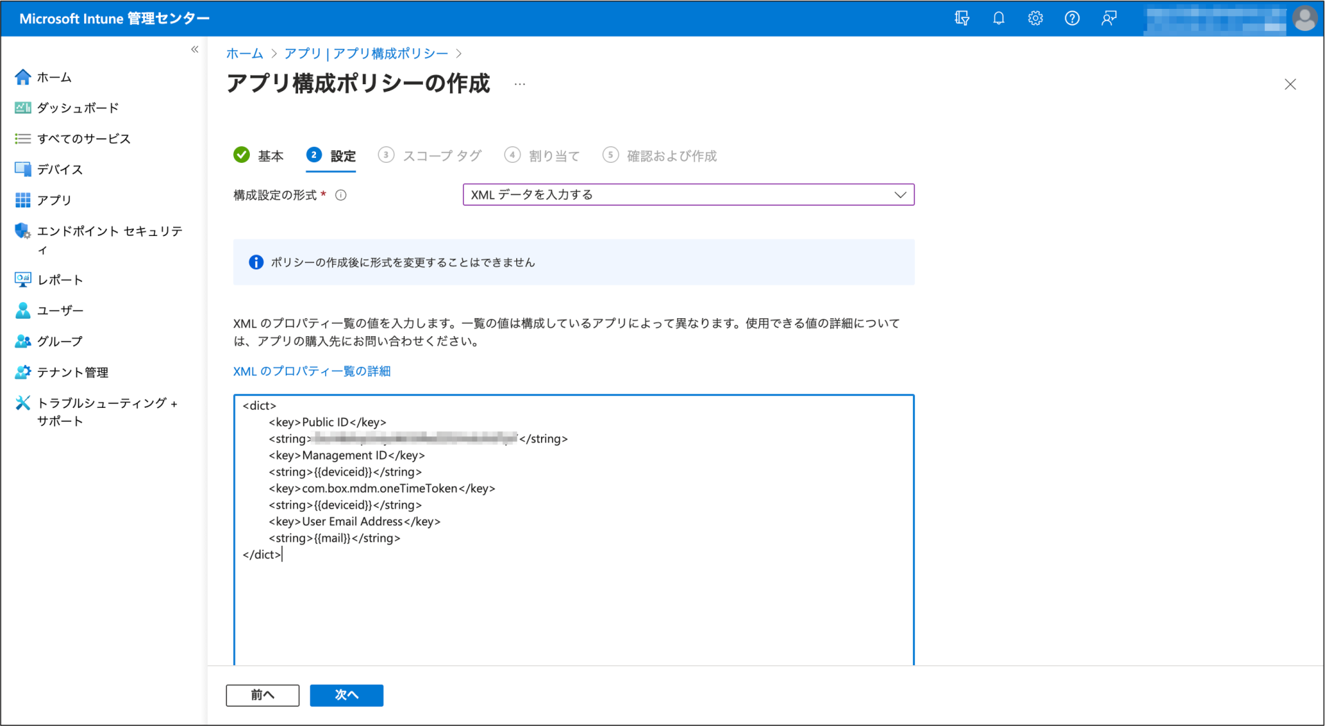Click the 次へ button
This screenshot has height=726, width=1325.
click(346, 695)
